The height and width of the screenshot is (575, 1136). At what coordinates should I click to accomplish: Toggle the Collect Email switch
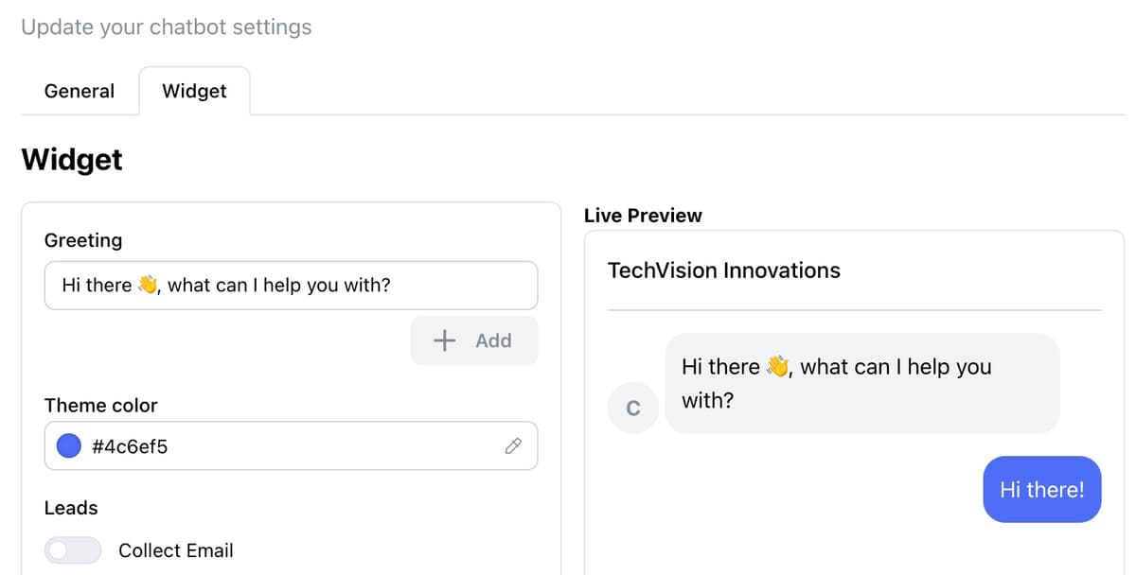73,550
